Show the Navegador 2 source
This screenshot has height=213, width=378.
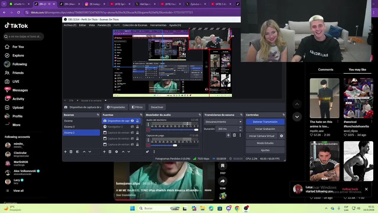click(132, 127)
